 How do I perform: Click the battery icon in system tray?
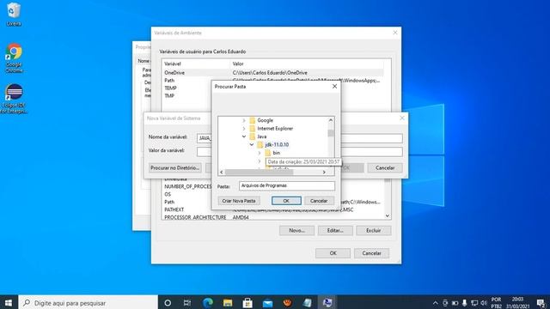coord(455,303)
